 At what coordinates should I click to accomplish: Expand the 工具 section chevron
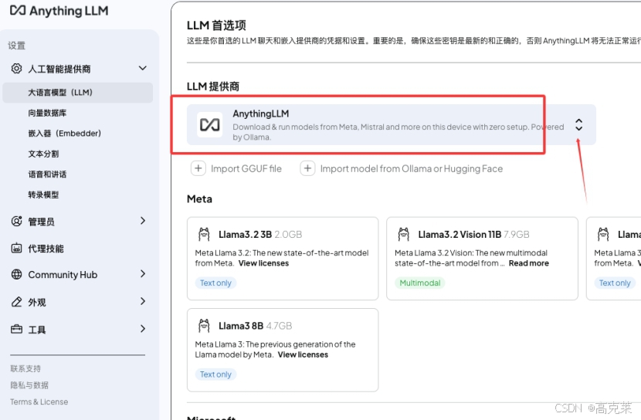[142, 328]
